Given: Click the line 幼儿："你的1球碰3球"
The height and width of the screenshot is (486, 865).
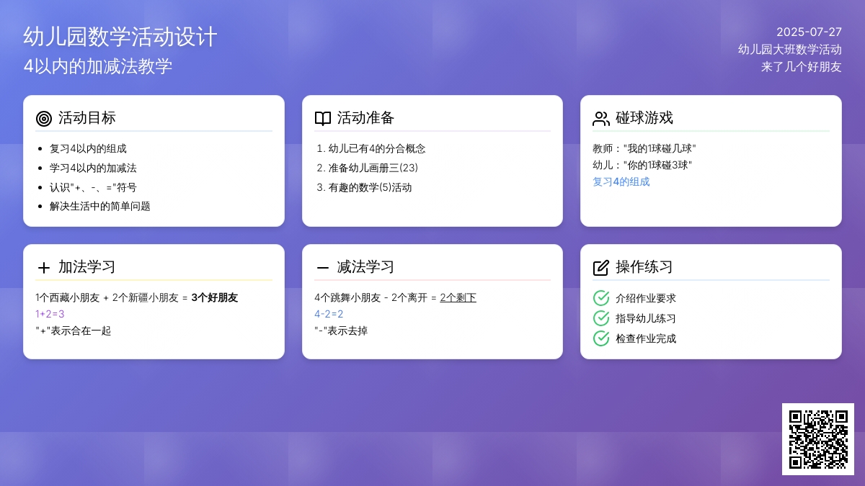Looking at the screenshot, I should [642, 166].
